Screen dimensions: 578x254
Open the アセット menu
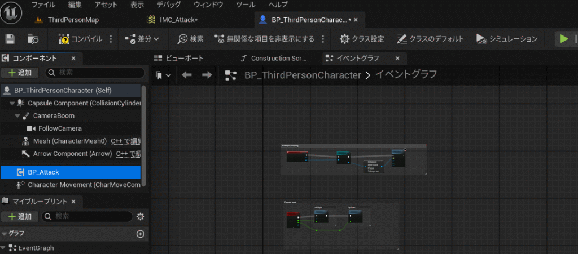tap(106, 5)
